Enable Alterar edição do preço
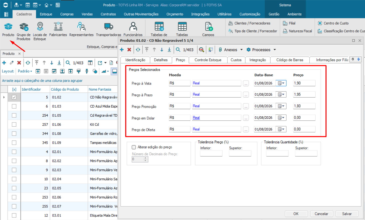 134,147
